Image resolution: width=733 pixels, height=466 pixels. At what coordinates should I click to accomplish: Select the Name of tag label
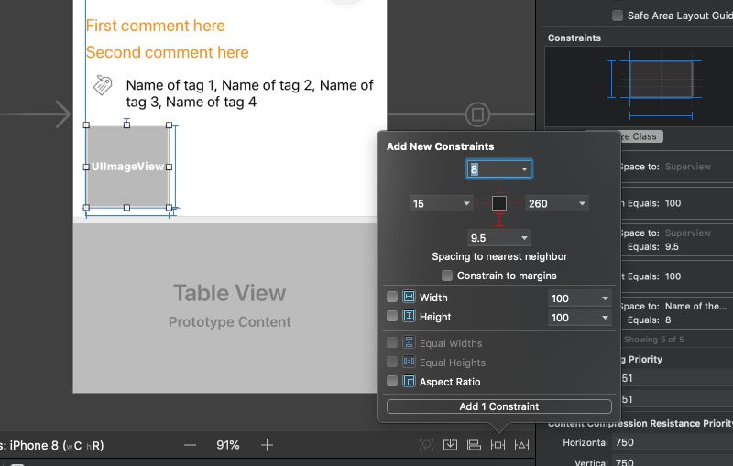pos(249,93)
